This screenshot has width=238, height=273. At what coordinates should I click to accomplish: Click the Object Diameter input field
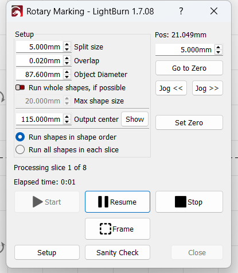[x=40, y=74]
